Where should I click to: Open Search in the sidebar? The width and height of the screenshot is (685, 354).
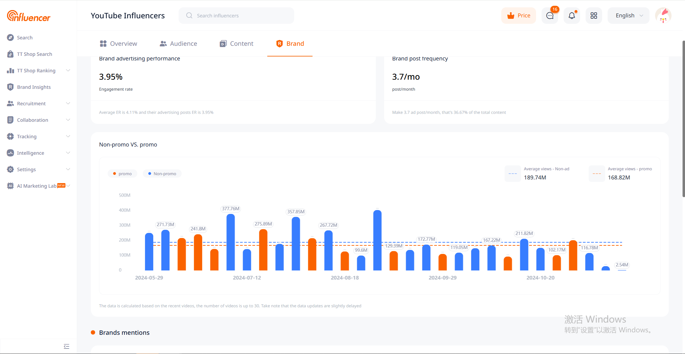[24, 38]
